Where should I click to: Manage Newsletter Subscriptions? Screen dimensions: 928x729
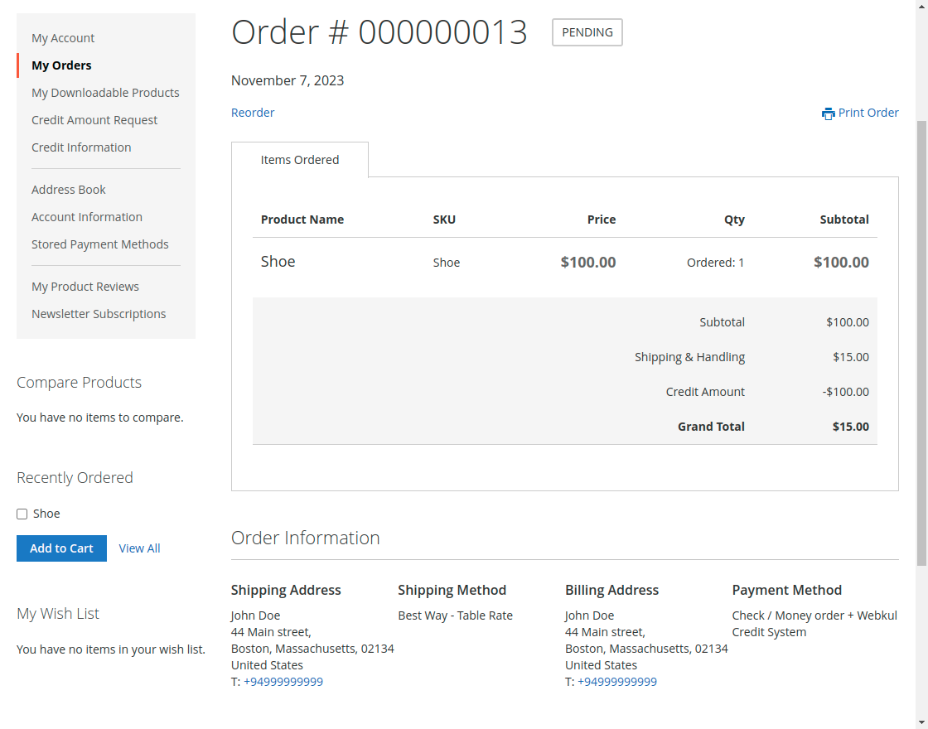[99, 313]
